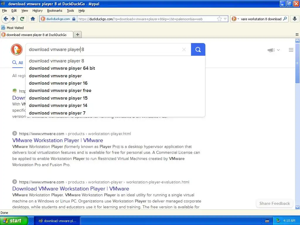The width and height of the screenshot is (300, 225).
Task: Click the scrollbar up arrow
Action: pyautogui.click(x=297, y=40)
